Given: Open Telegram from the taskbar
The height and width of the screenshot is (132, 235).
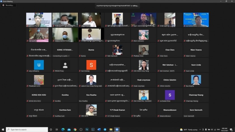Looking at the screenshot, I should [x=105, y=129].
